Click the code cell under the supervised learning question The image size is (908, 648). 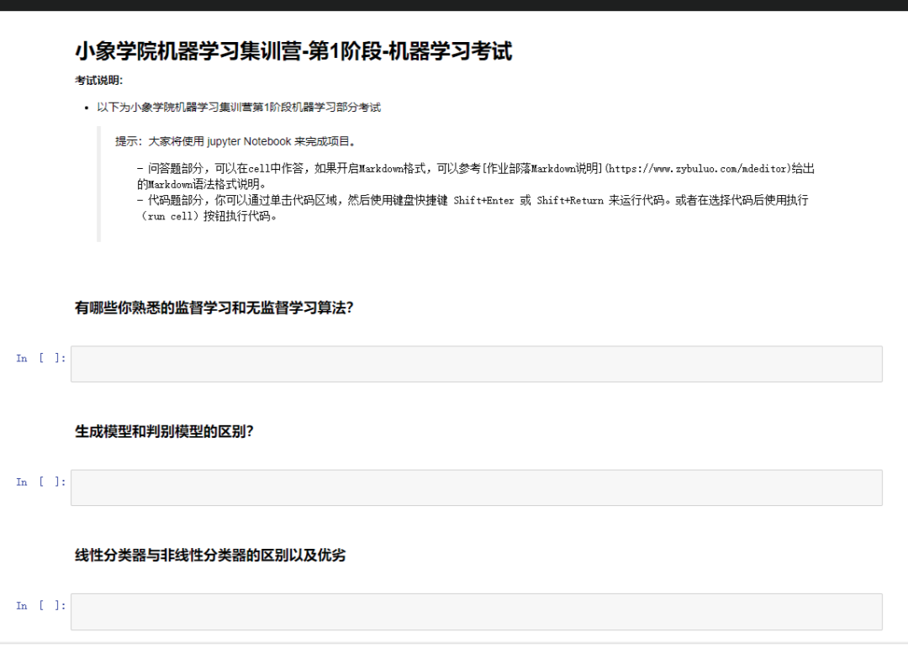pos(476,364)
